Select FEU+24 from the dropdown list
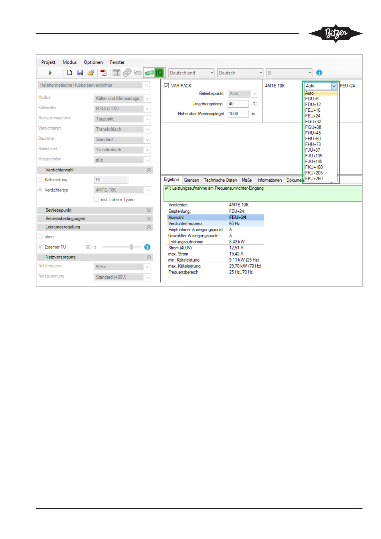 pos(321,116)
